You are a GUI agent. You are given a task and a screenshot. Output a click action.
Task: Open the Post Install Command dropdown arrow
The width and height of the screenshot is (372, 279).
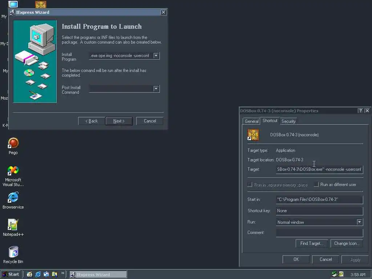(156, 89)
